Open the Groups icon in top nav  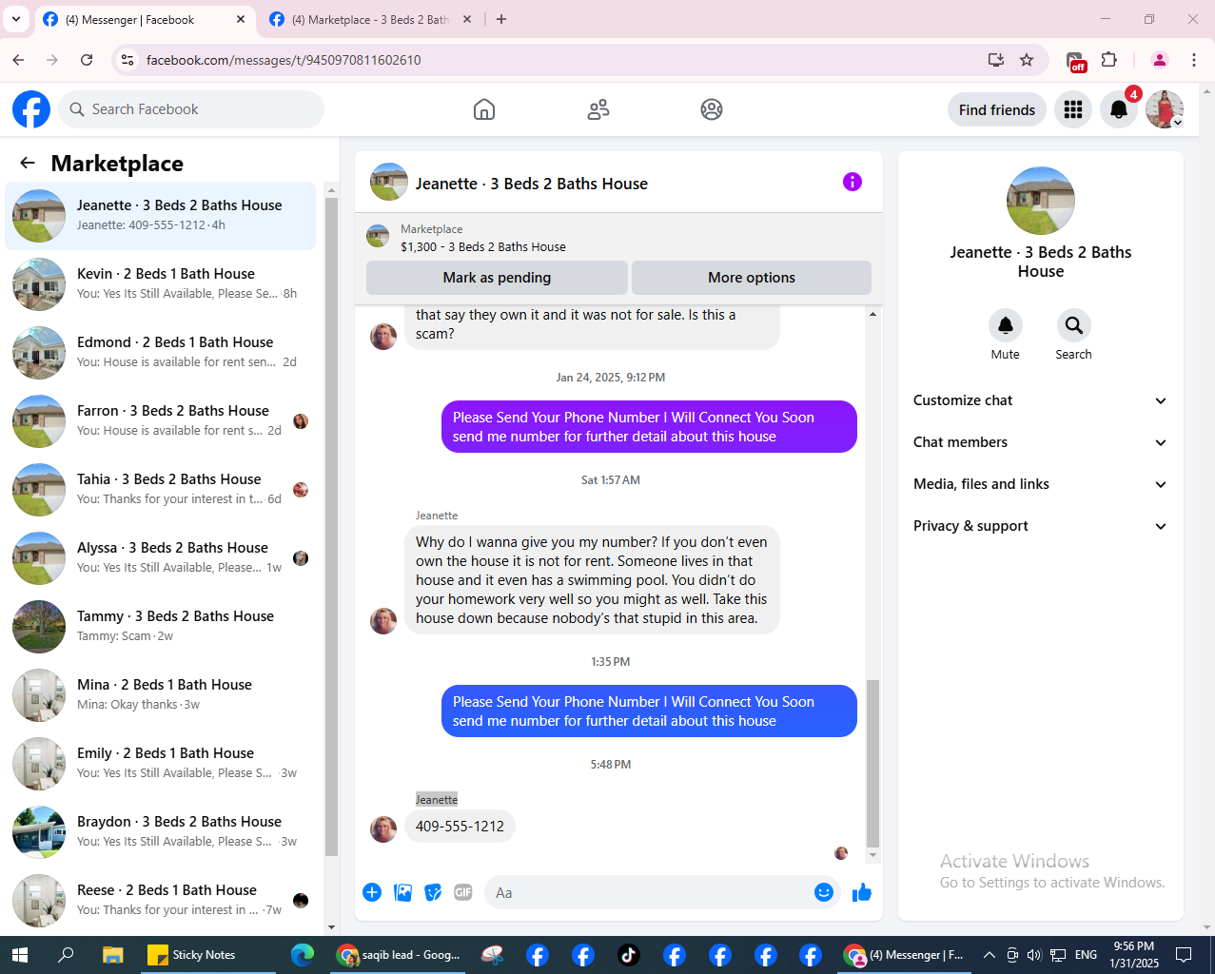(x=712, y=109)
